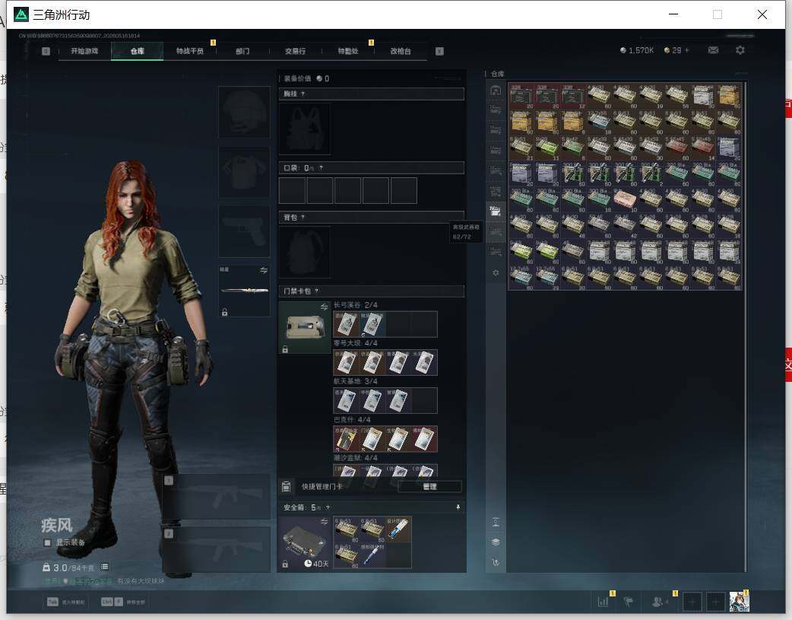This screenshot has width=792, height=620.
Task: Click the second team invite plus slot
Action: point(715,602)
